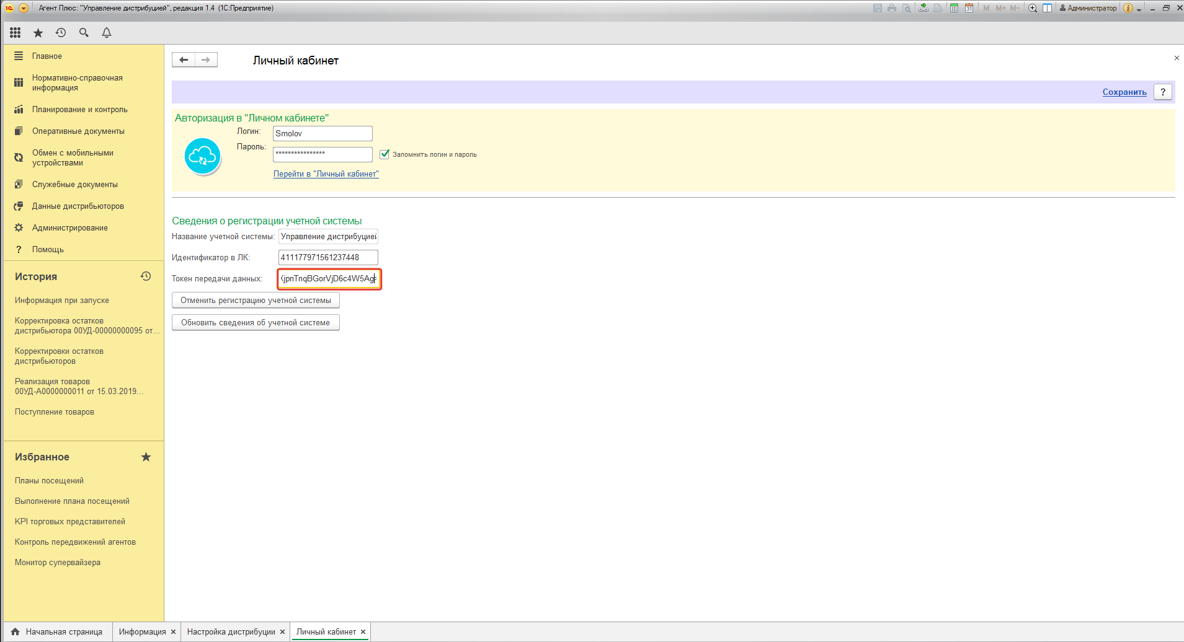This screenshot has height=642, width=1184.
Task: Click the cloud sync logo icon
Action: (x=202, y=156)
